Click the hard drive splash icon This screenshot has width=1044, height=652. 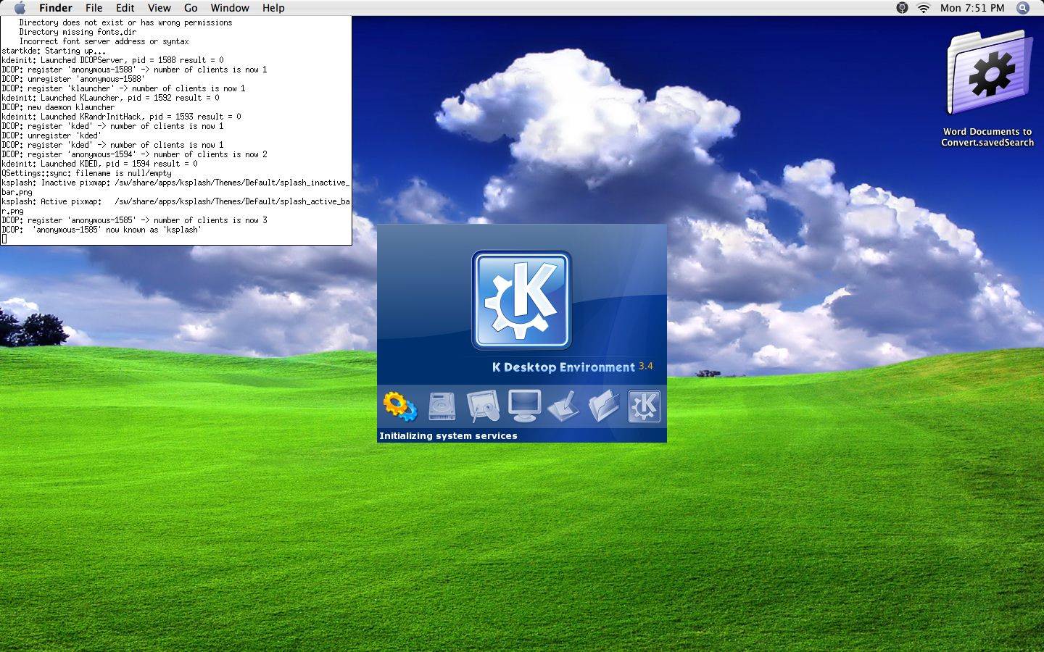[x=442, y=406]
